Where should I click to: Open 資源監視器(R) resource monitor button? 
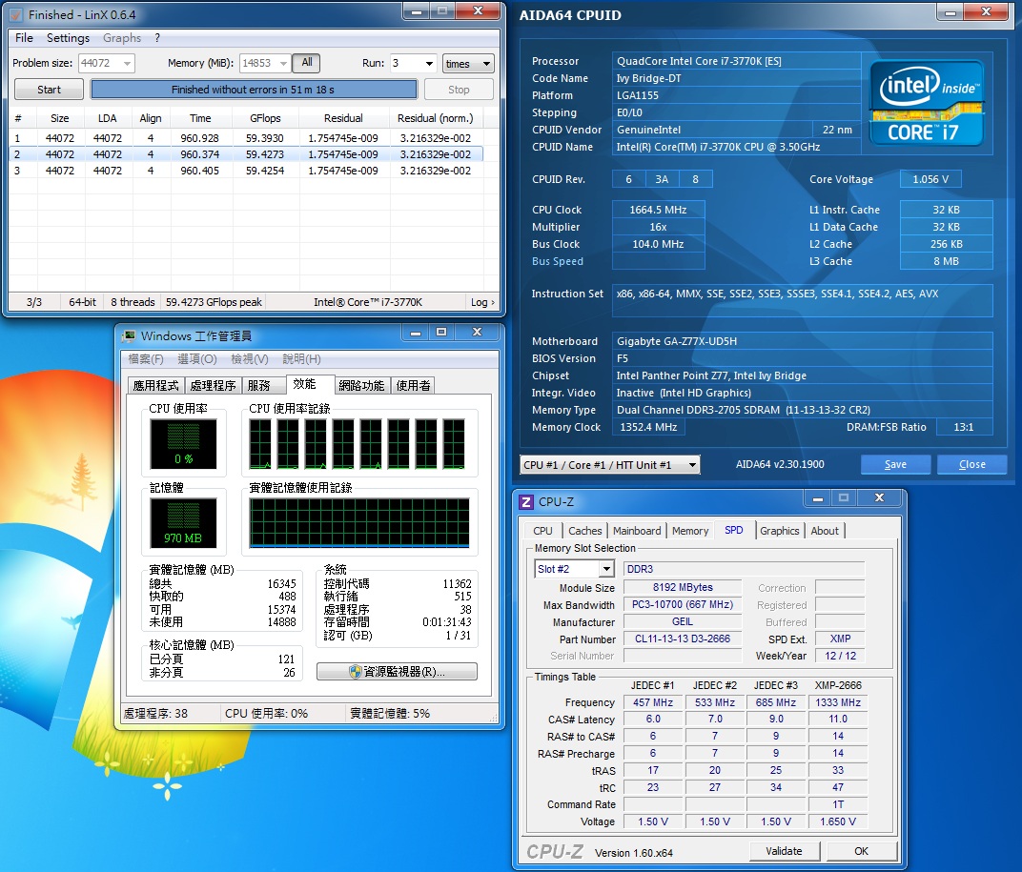[x=397, y=671]
